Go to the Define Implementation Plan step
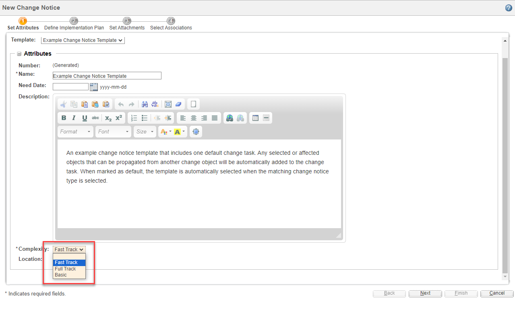The height and width of the screenshot is (310, 515). tap(74, 24)
